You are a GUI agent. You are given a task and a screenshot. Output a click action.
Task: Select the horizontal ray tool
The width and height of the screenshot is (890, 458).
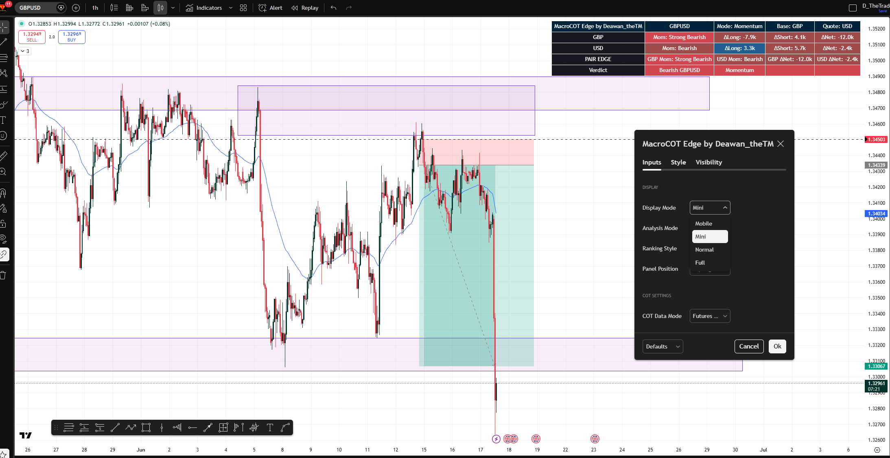[192, 427]
